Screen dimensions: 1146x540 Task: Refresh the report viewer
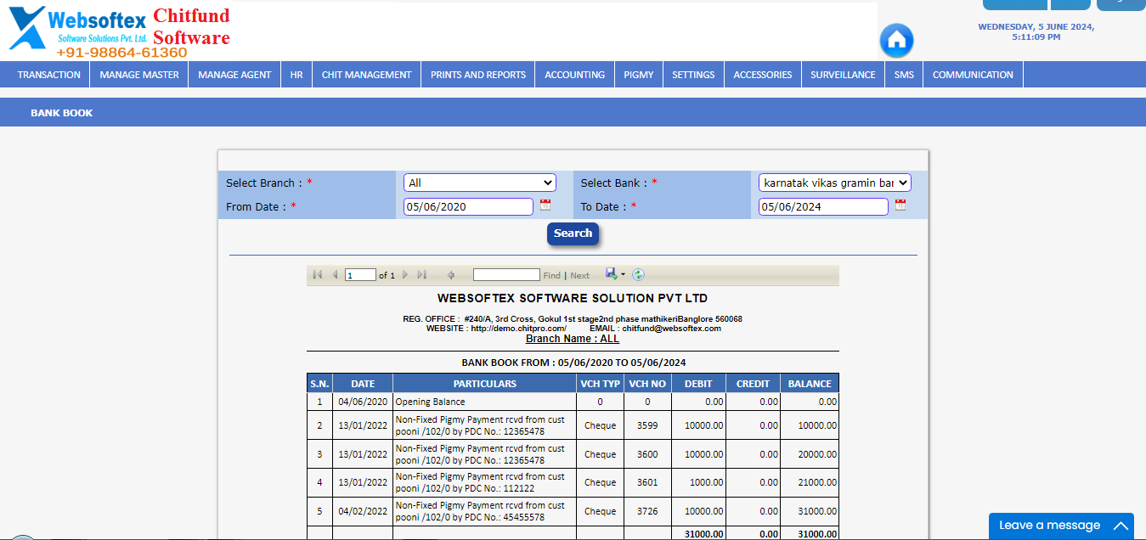639,274
